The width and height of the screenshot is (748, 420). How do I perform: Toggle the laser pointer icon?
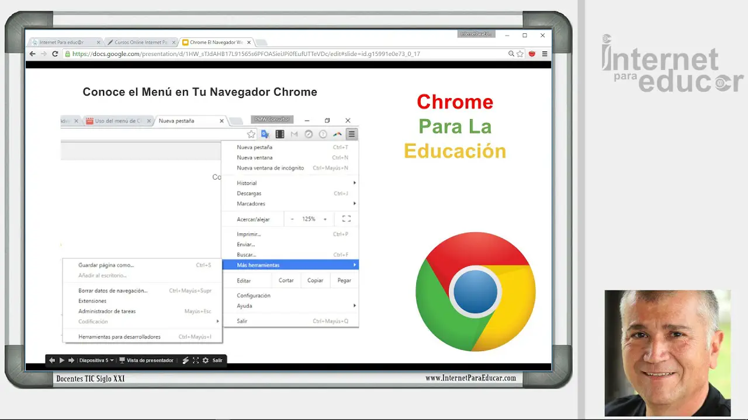(x=186, y=360)
